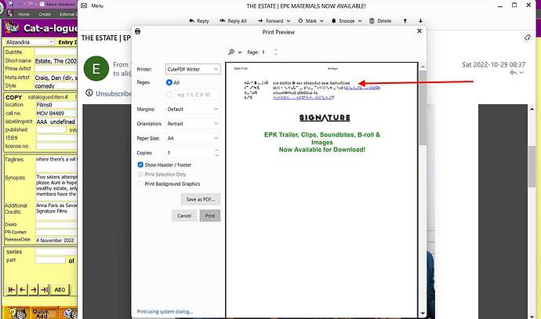
Task: Click the reply arrow under the date
Action: coord(513,72)
